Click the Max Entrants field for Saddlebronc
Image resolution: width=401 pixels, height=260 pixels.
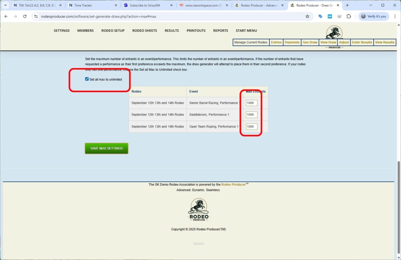pyautogui.click(x=251, y=115)
